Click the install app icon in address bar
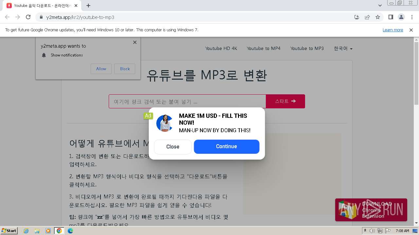 [x=357, y=17]
